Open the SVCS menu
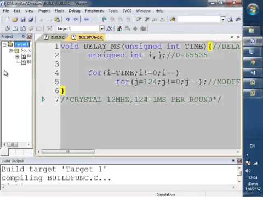The width and height of the screenshot is (263, 197). point(127,11)
